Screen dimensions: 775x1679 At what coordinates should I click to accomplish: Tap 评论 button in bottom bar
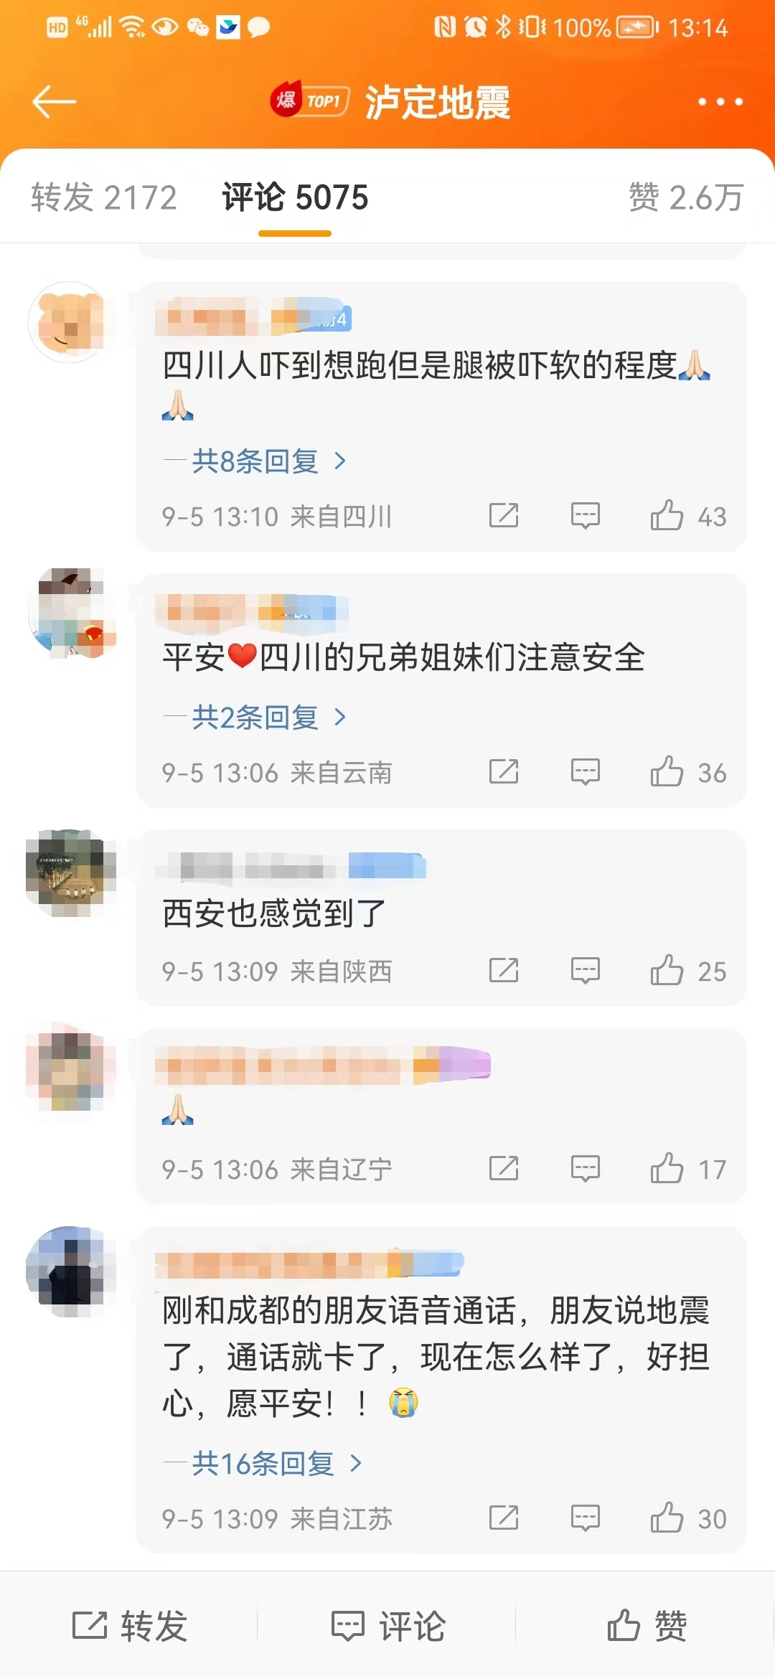click(388, 1625)
